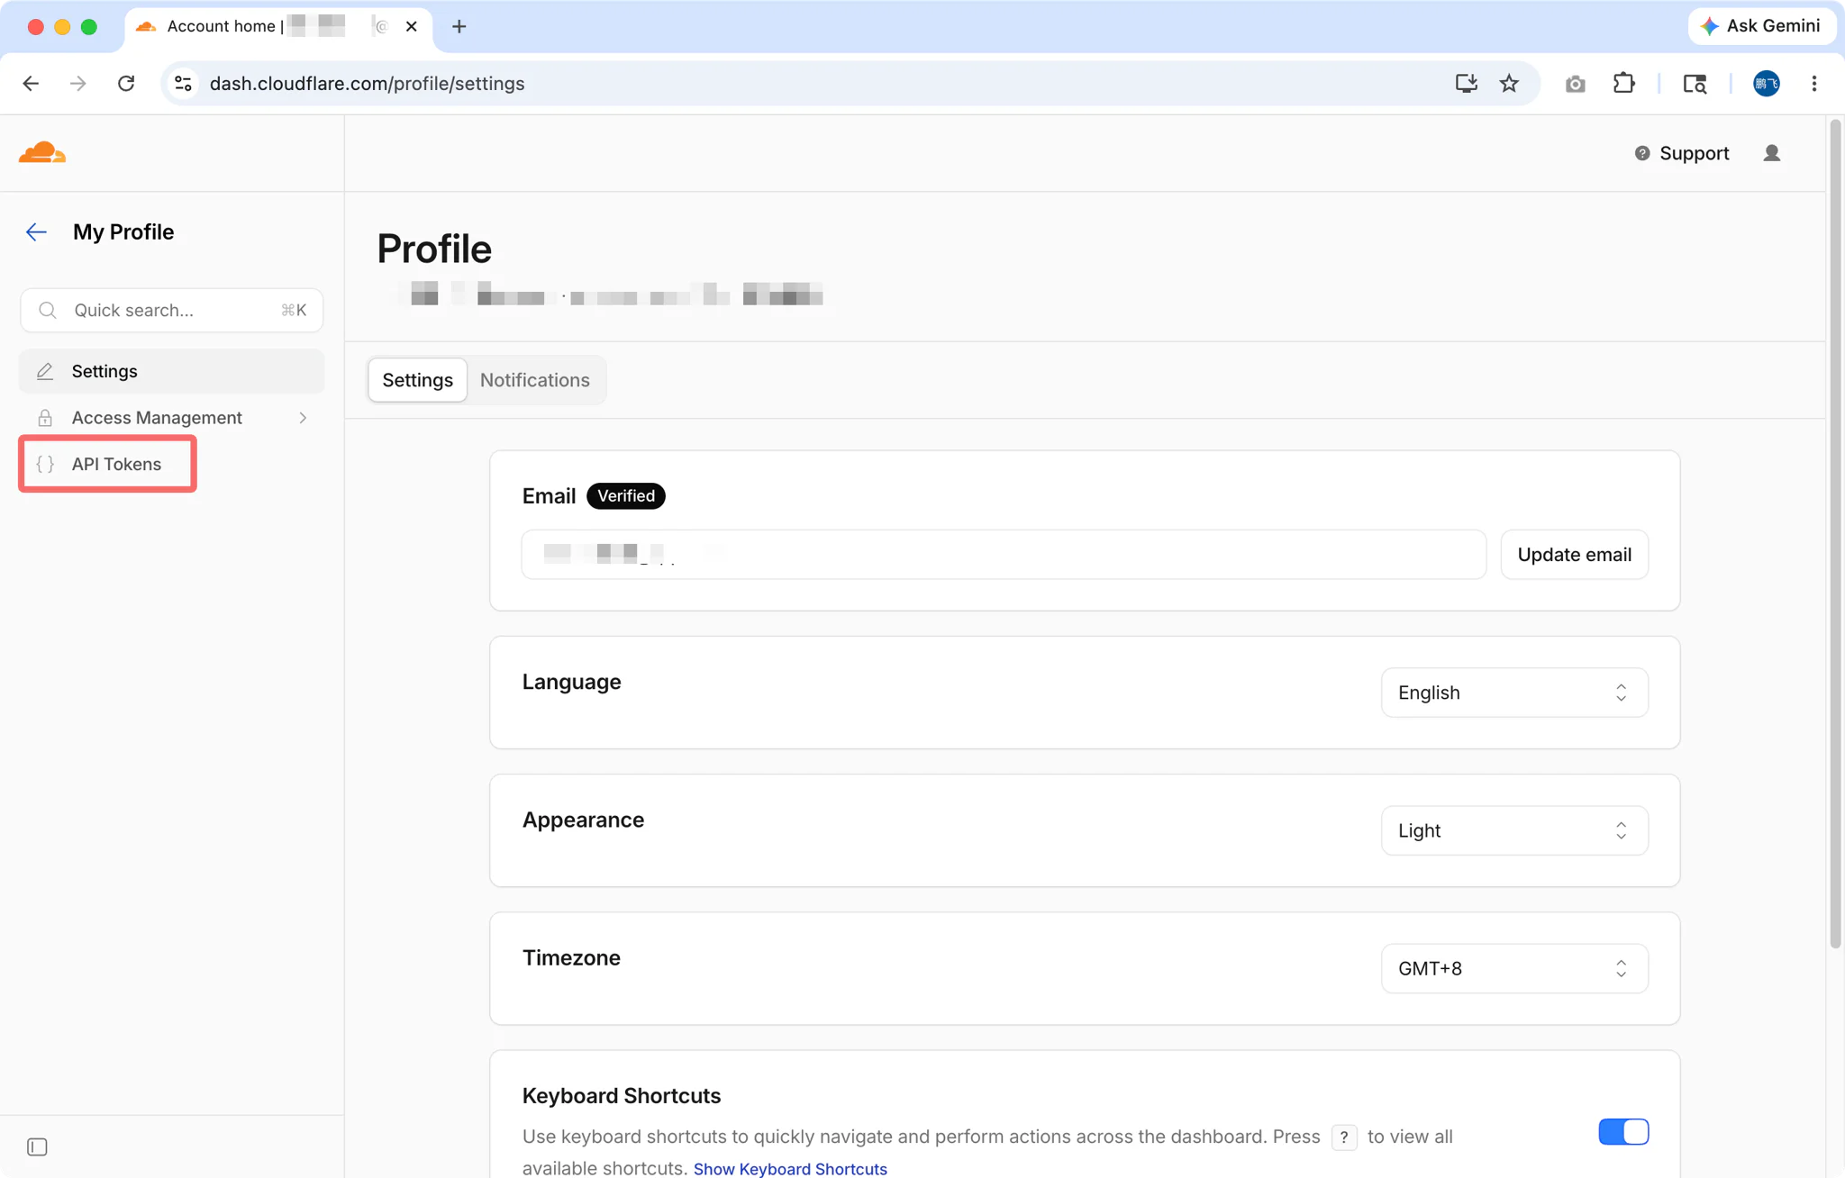Click the Update email button

[1574, 555]
